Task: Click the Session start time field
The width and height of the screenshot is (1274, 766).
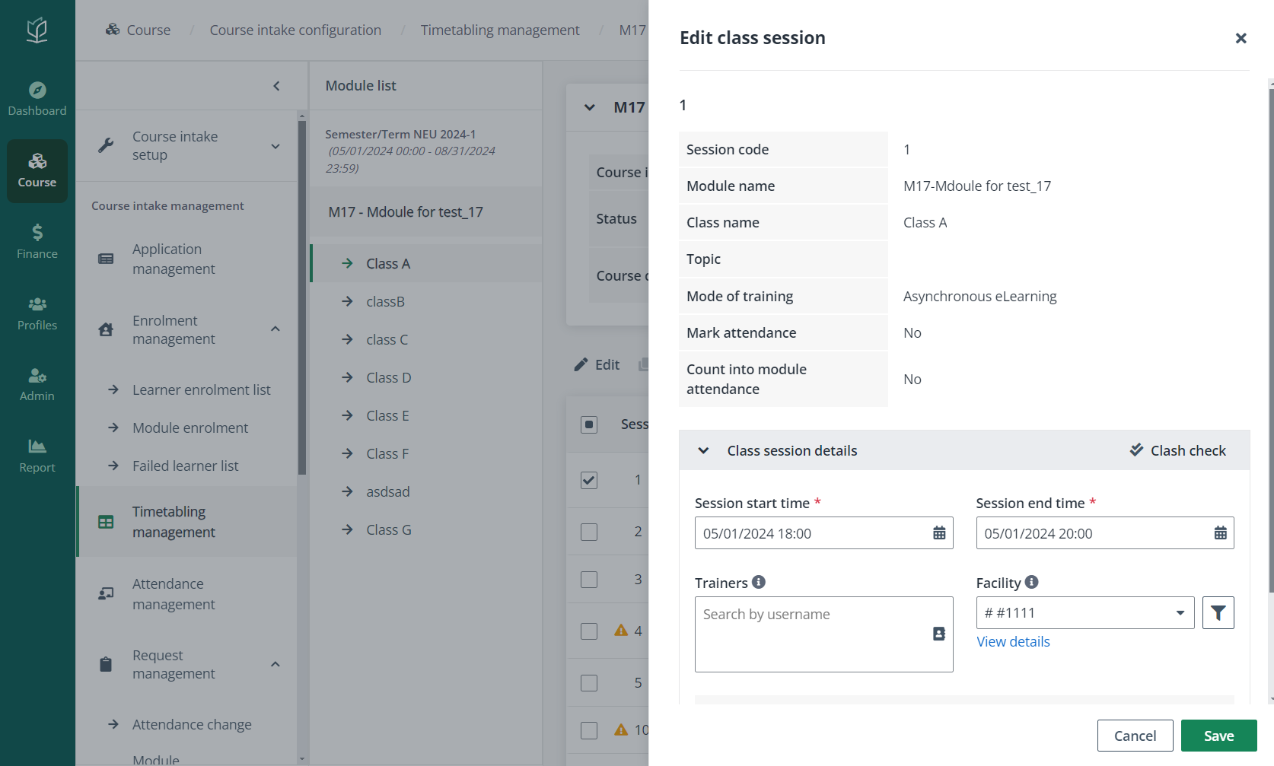Action: [x=823, y=533]
